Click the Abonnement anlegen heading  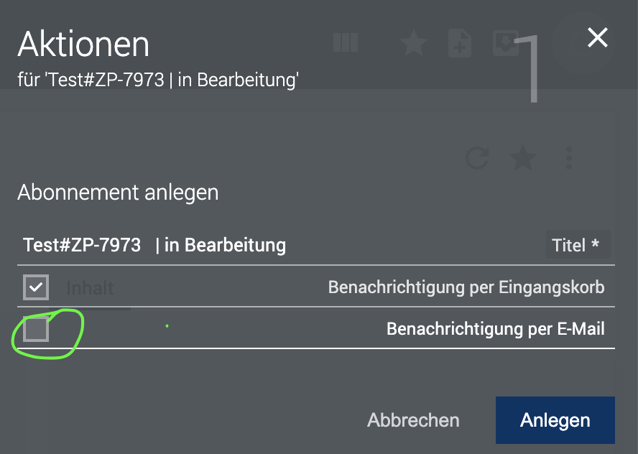[118, 192]
